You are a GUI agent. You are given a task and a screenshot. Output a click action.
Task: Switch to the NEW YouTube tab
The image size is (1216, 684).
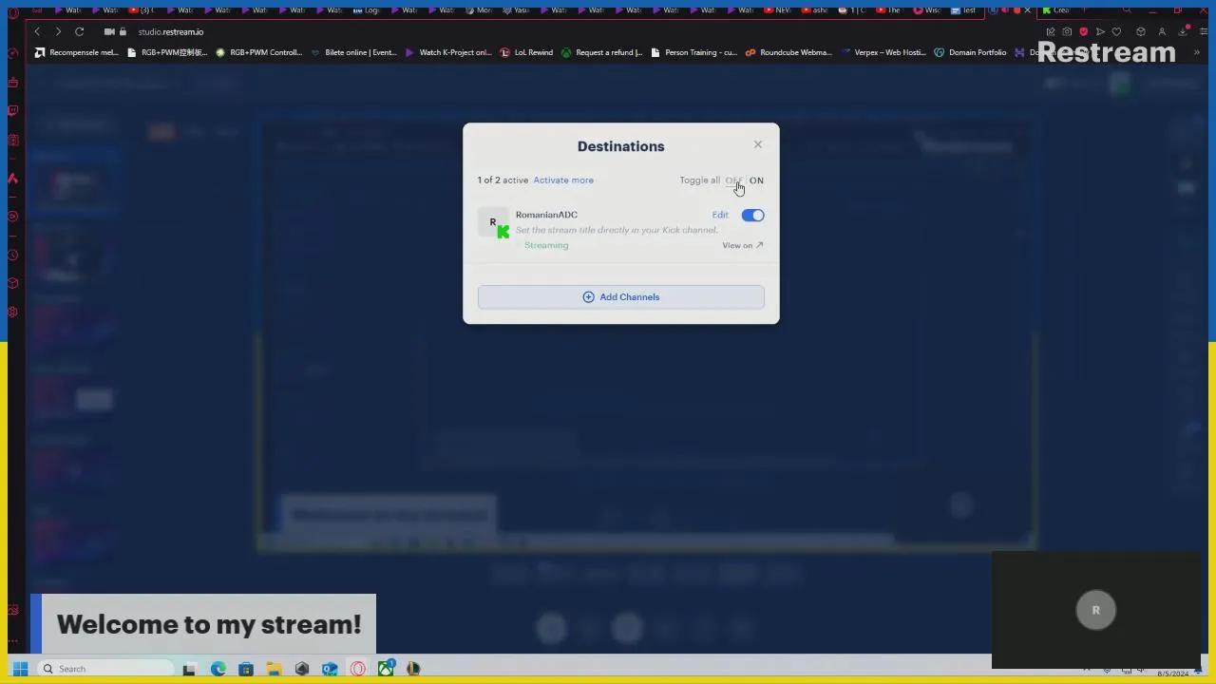click(776, 10)
